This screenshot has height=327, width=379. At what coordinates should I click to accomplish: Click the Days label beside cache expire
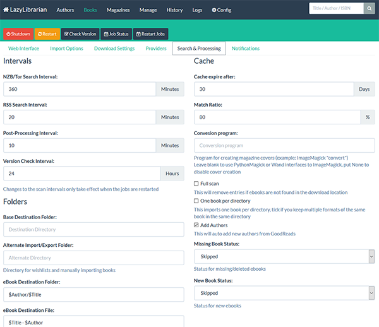[364, 89]
